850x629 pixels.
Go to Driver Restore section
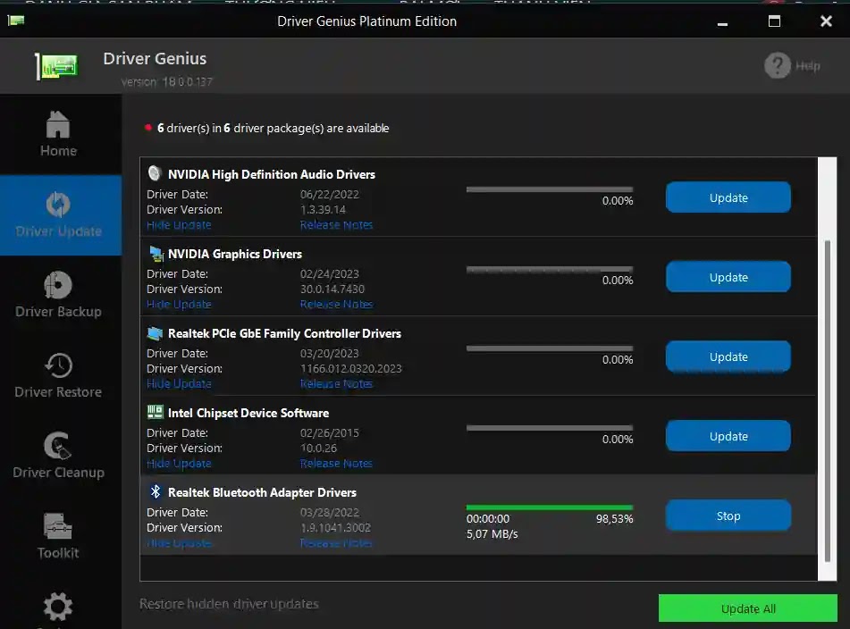58,375
